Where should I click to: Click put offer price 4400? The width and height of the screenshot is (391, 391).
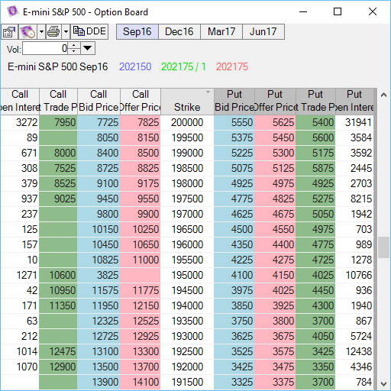click(x=275, y=245)
